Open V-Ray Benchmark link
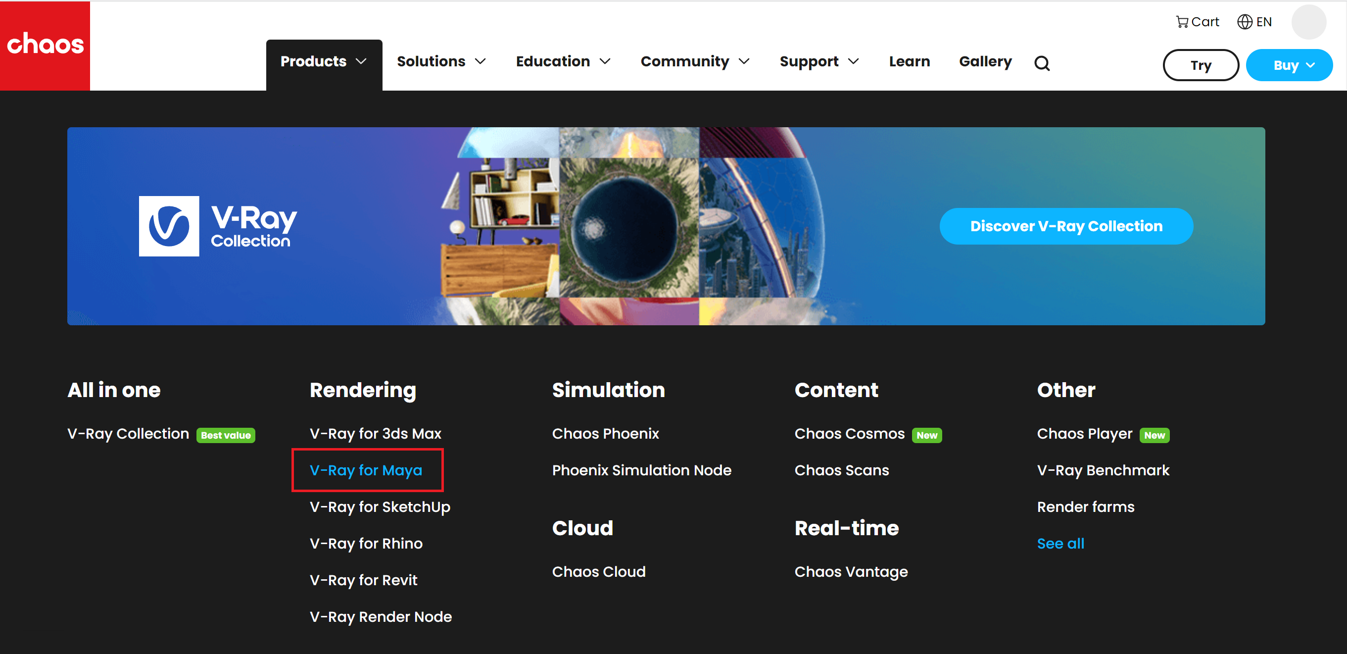1347x654 pixels. [x=1103, y=470]
